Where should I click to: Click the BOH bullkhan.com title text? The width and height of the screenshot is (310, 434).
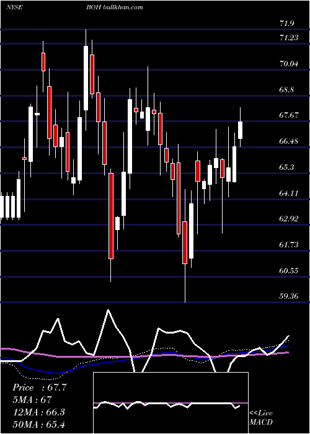(x=114, y=7)
